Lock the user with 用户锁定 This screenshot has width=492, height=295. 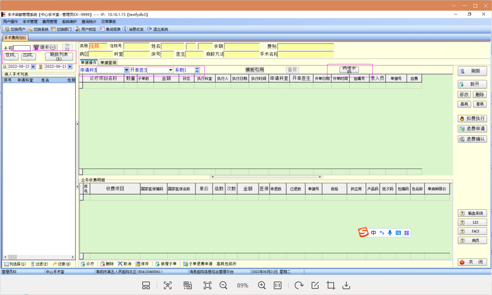(x=86, y=29)
